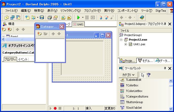Viewport: 174px width, 112px height.
Task: Click the left scroll arrow in 構造 panel
Action: [x=3, y=39]
